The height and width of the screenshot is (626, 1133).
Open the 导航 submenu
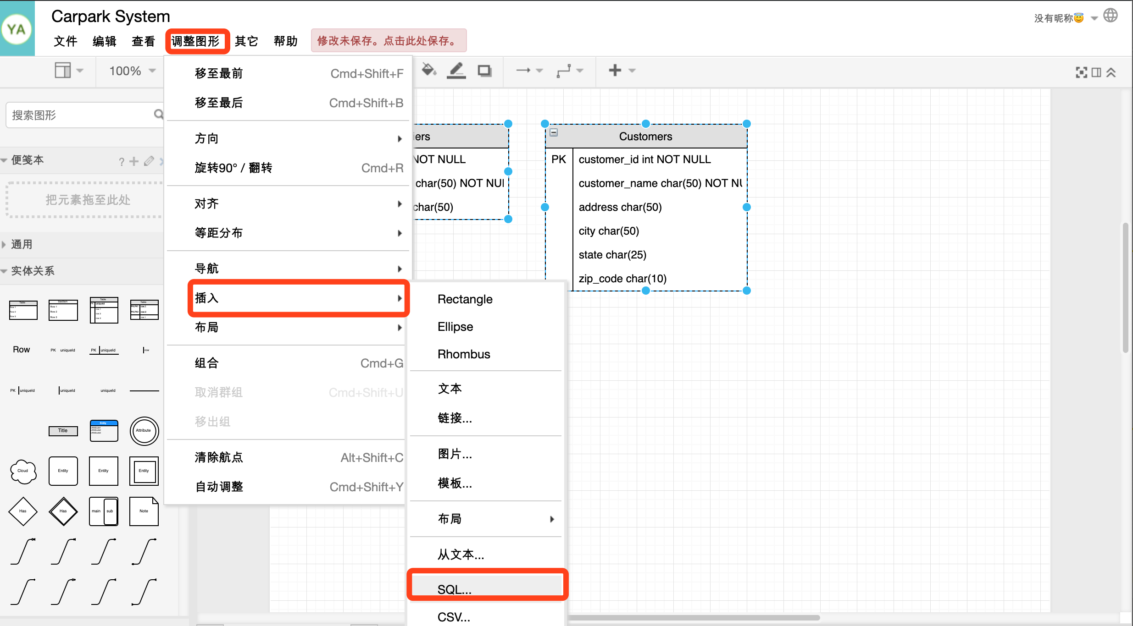coord(288,269)
